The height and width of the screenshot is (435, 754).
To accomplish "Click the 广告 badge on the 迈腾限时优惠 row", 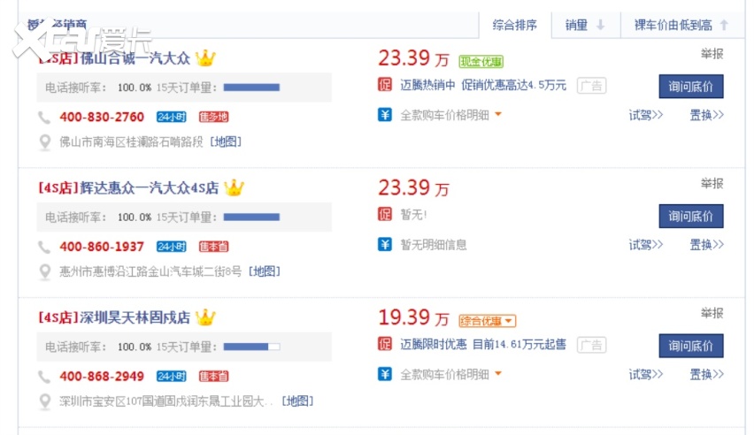I will coord(592,345).
